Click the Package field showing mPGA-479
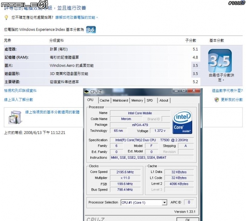246x221 pixels. pyautogui.click(x=140, y=125)
